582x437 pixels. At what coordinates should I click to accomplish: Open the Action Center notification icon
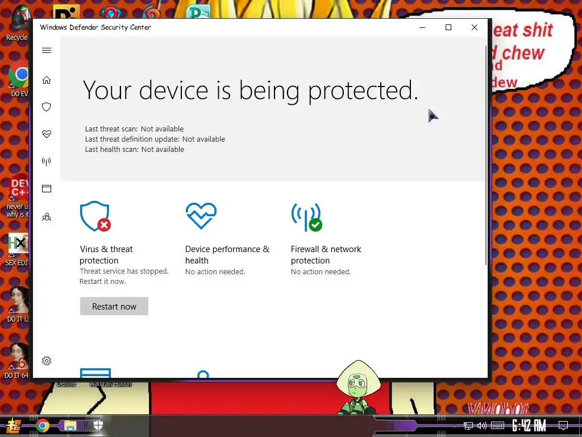(x=563, y=426)
